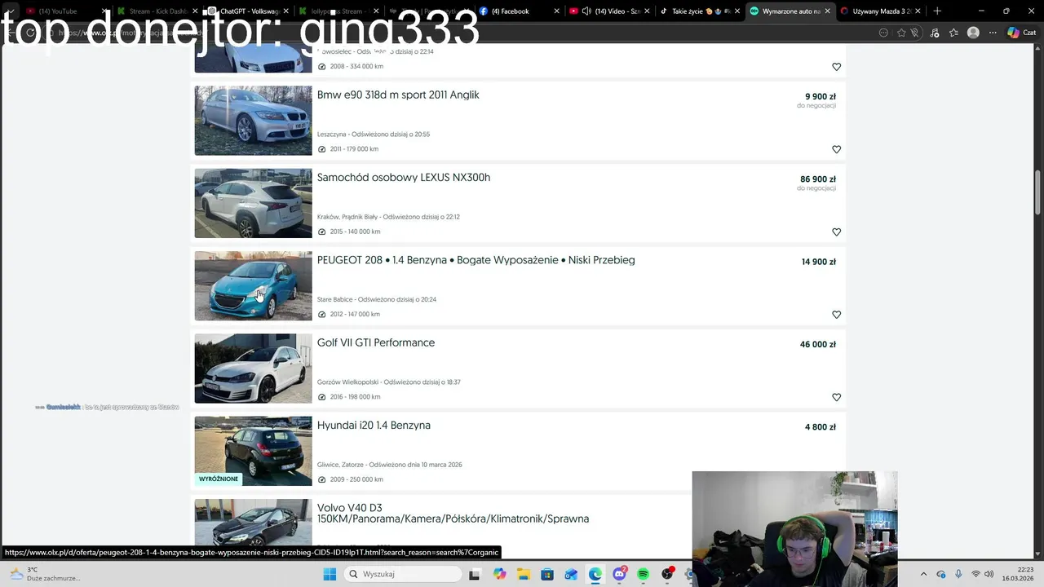Open Discord from the taskbar
Image resolution: width=1044 pixels, height=587 pixels.
click(619, 574)
